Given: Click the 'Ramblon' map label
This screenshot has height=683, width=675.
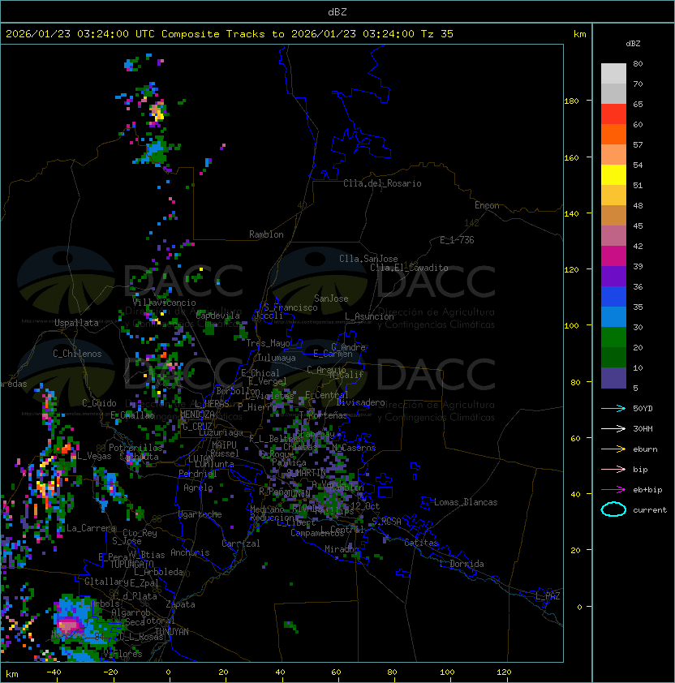Looking at the screenshot, I should coord(266,234).
